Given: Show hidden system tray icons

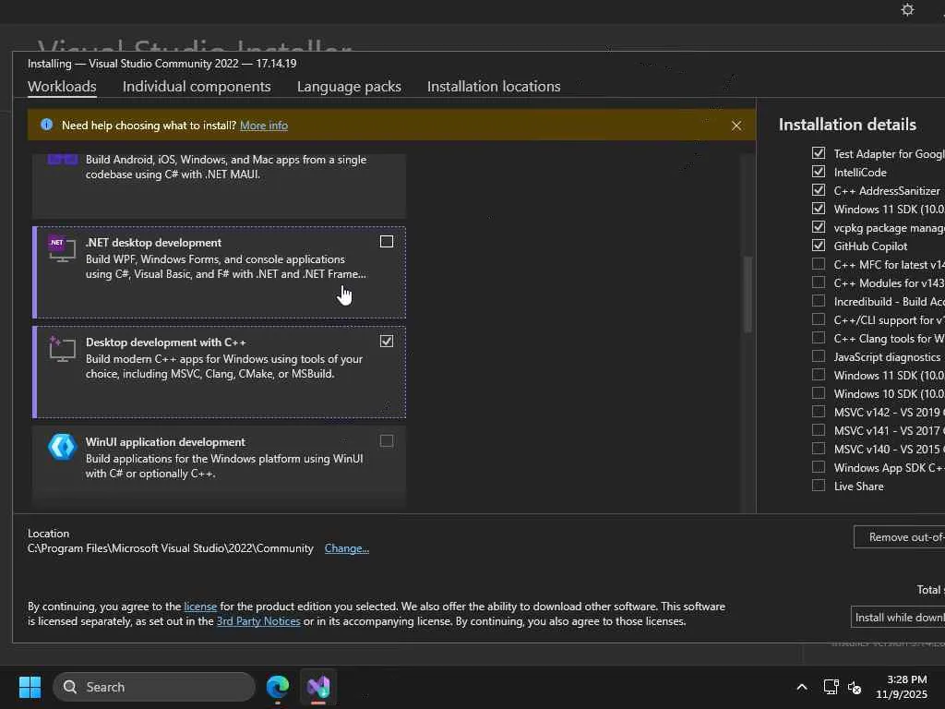Looking at the screenshot, I should pos(802,687).
